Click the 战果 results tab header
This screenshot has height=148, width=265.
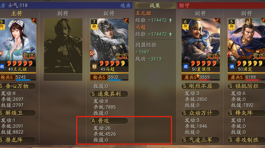155,6
